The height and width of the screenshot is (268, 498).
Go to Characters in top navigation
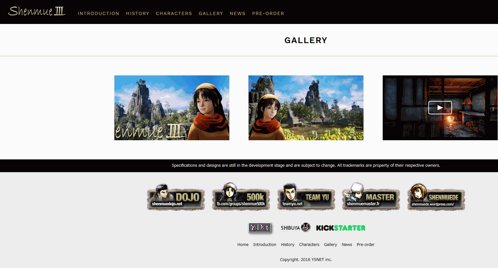click(174, 13)
